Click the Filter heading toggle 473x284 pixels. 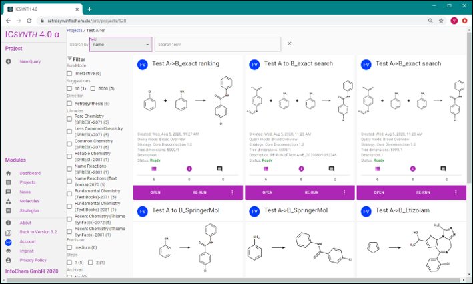click(76, 59)
